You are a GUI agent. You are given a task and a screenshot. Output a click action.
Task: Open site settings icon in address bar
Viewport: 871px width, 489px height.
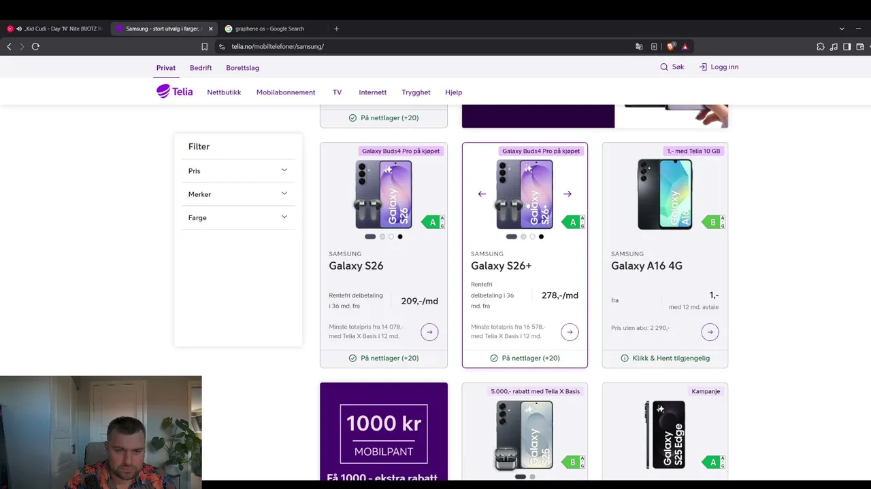tap(222, 47)
